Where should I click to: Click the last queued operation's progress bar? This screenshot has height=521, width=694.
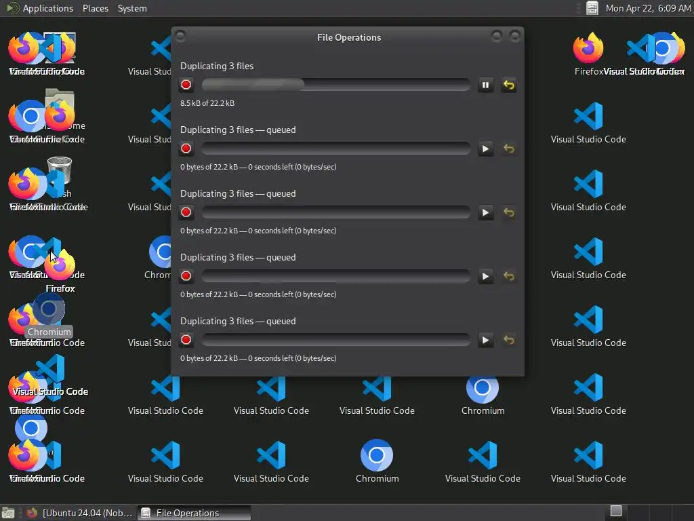(336, 340)
